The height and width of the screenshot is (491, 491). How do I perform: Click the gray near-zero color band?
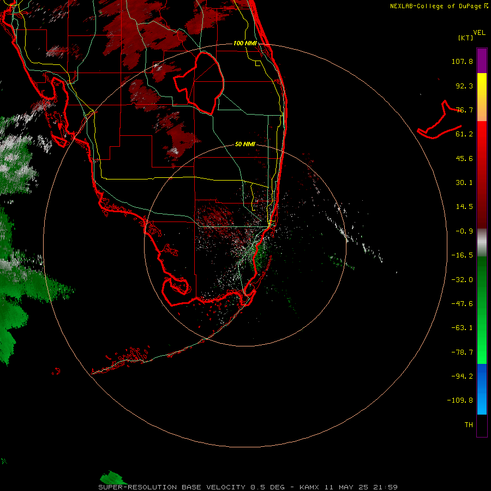[482, 243]
